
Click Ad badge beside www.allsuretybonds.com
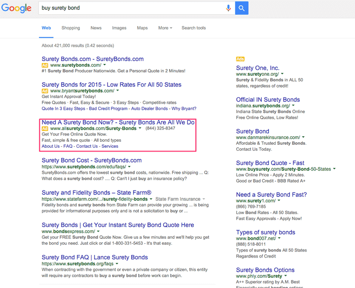pyautogui.click(x=45, y=128)
